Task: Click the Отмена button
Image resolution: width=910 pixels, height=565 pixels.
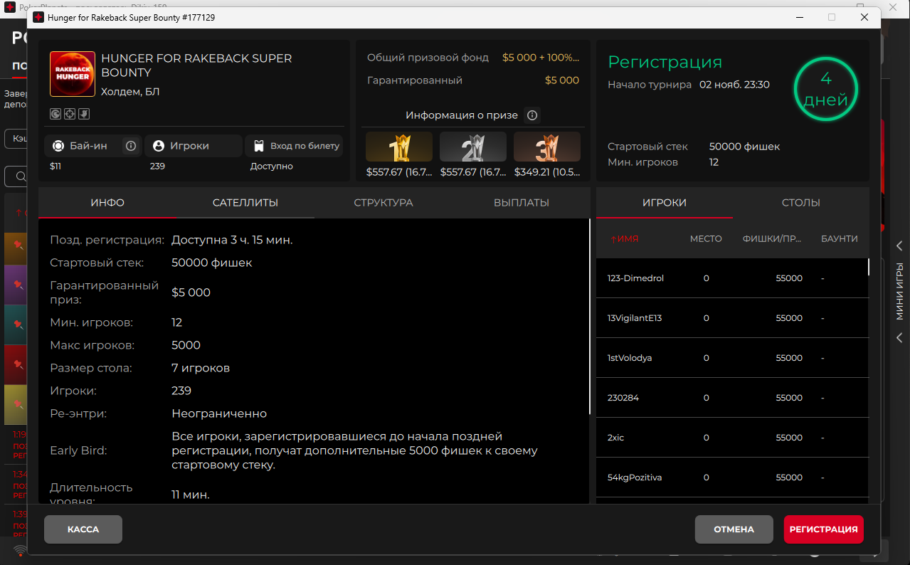Action: 734,529
